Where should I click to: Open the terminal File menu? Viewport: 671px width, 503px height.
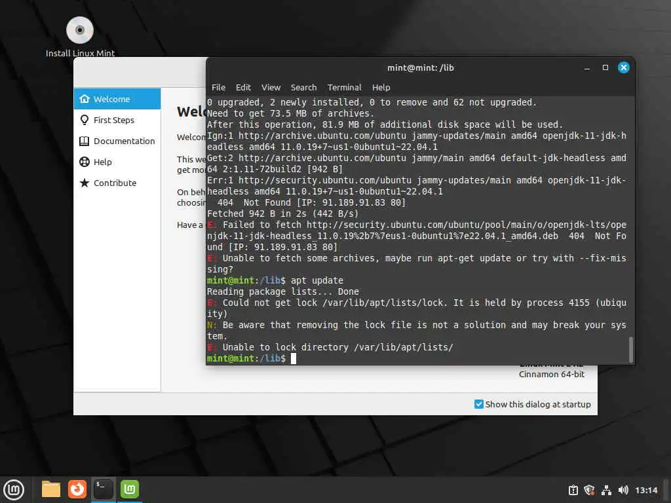218,87
